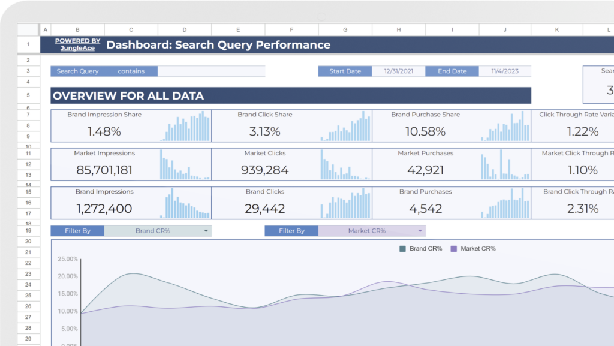Select row 24 header

coord(28,285)
